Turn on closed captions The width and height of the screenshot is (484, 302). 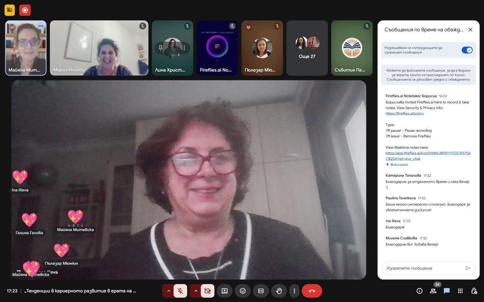point(261,291)
